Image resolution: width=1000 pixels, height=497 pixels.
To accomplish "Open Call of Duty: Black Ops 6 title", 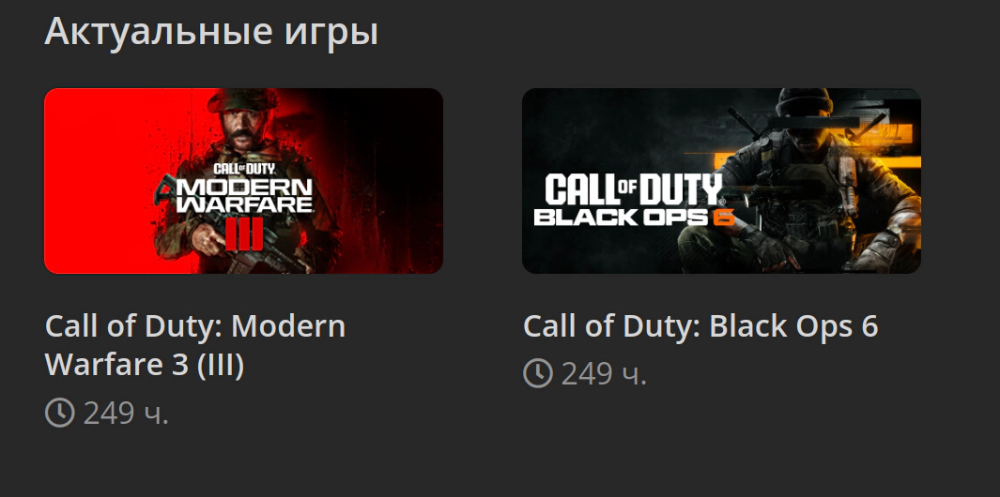I will [x=700, y=325].
